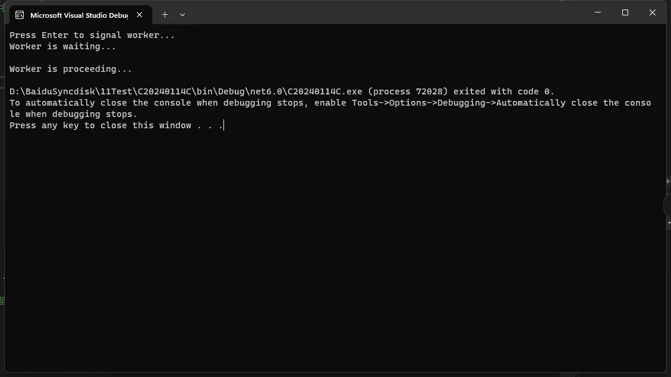Maximize the terminal window

[x=625, y=12]
